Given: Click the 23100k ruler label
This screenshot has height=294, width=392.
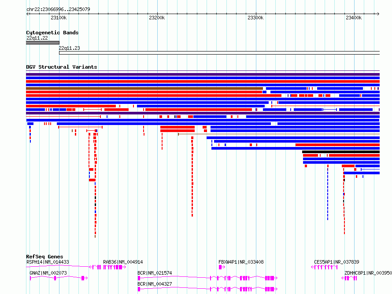Looking at the screenshot, I should tap(59, 18).
